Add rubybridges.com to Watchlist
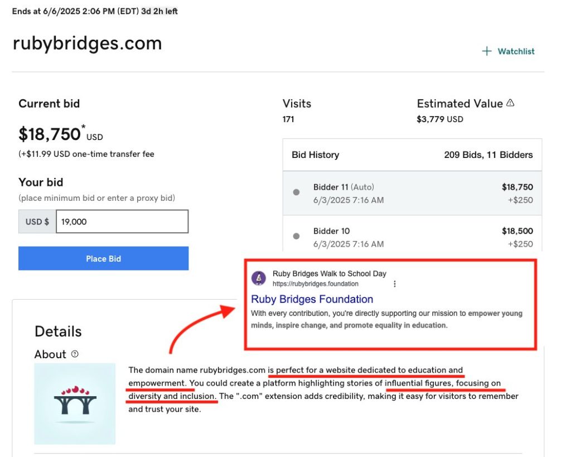The width and height of the screenshot is (571, 457). pos(509,51)
